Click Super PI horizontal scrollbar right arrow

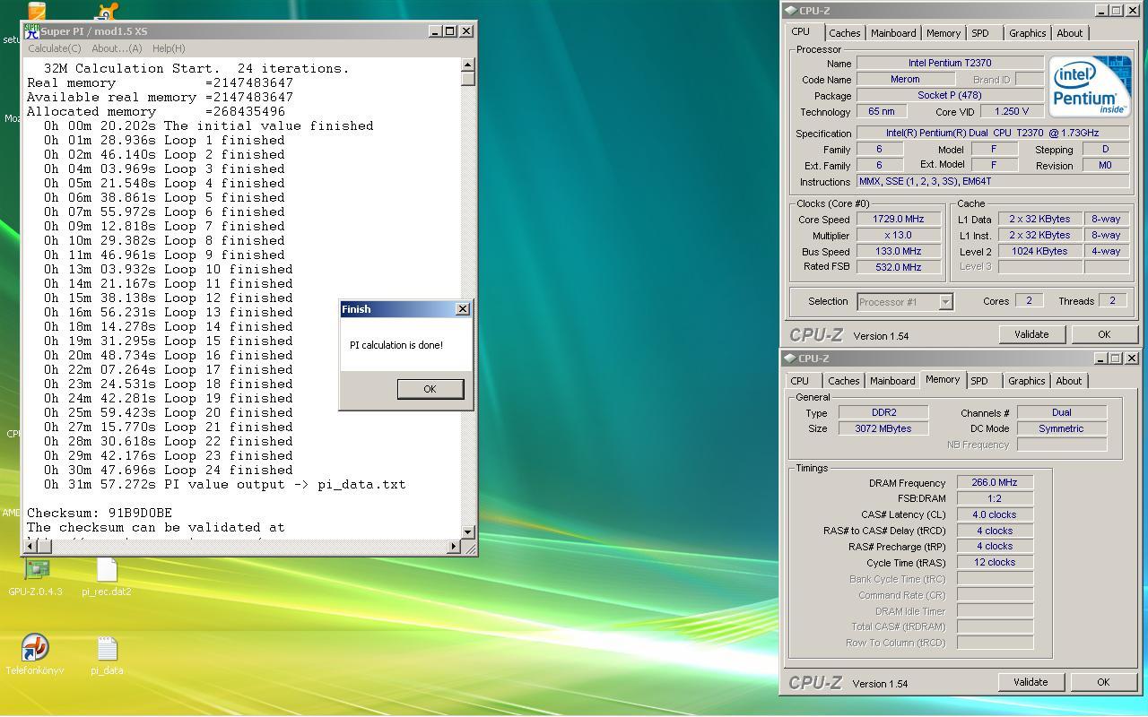click(x=453, y=546)
